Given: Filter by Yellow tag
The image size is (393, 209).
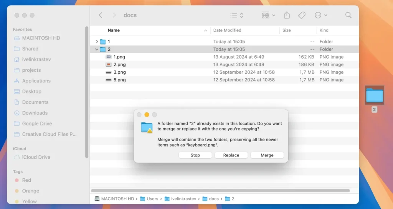Looking at the screenshot, I should tap(29, 201).
